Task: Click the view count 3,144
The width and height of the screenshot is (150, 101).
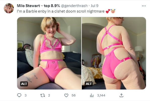Action: (x=101, y=95)
